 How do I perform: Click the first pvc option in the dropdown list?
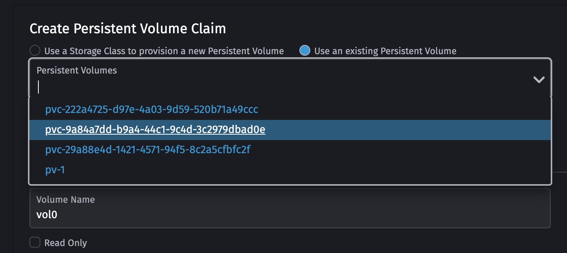pyautogui.click(x=151, y=110)
